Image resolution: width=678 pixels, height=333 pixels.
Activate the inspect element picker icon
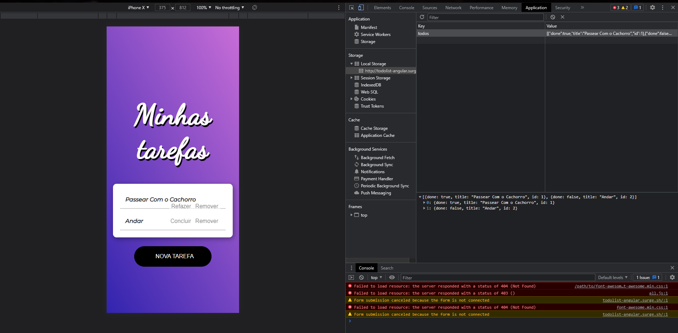pyautogui.click(x=351, y=7)
